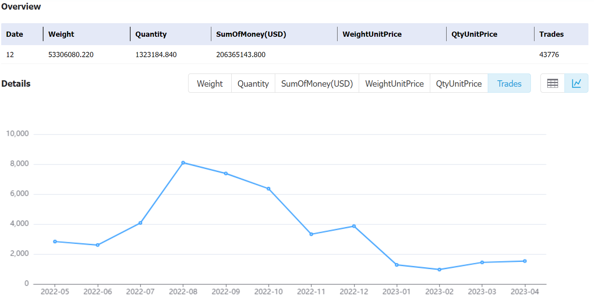The width and height of the screenshot is (594, 302).
Task: Click the 2023-02 lowest data point
Action: (439, 270)
